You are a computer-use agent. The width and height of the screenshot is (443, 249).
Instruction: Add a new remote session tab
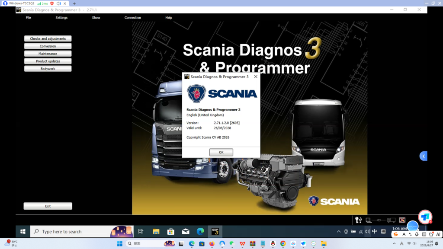coord(74,3)
